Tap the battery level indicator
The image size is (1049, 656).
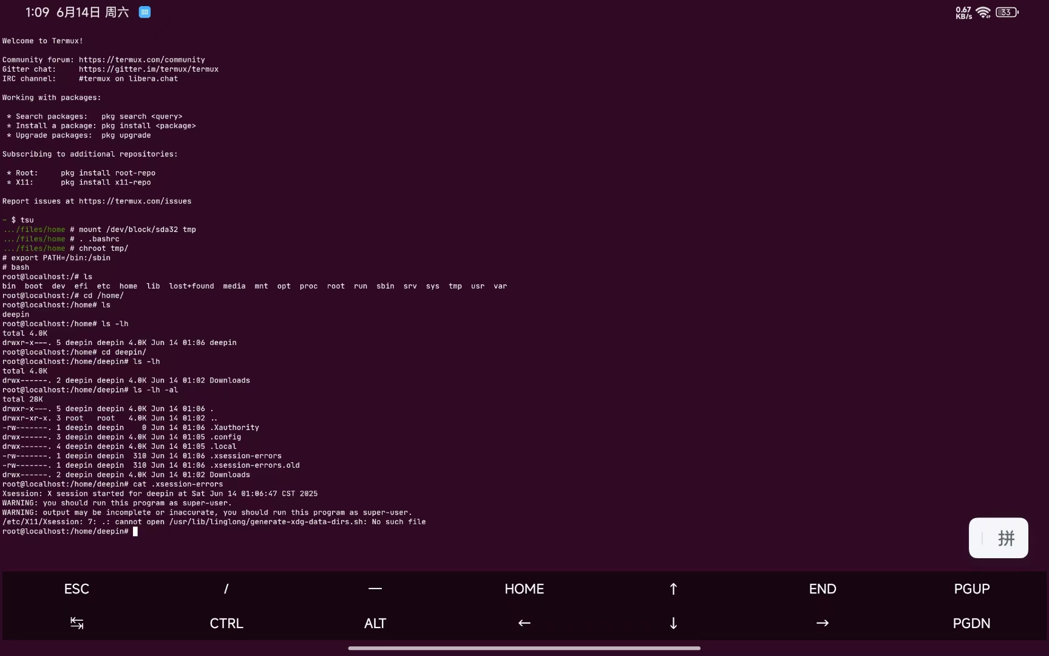point(1007,12)
